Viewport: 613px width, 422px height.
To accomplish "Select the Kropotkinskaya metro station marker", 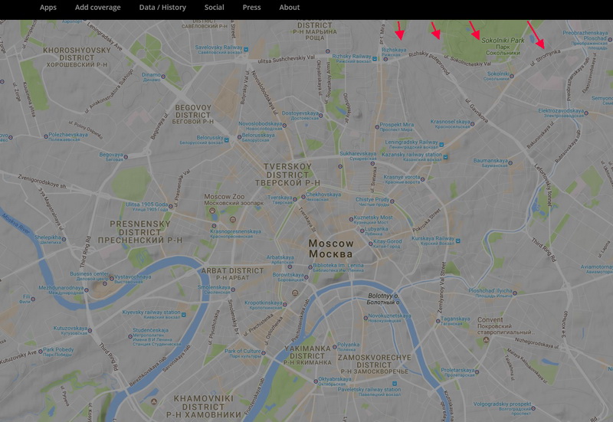I will (x=285, y=304).
